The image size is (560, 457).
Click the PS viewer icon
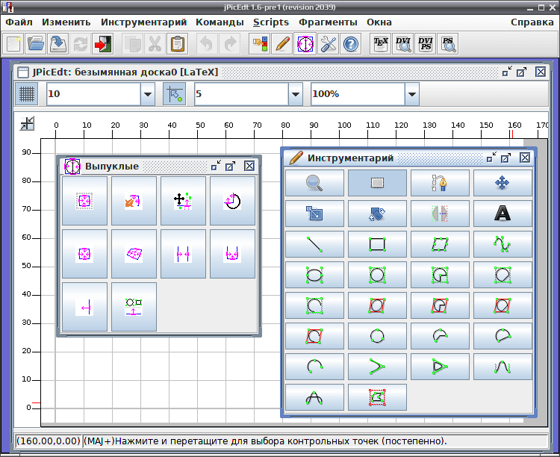447,44
